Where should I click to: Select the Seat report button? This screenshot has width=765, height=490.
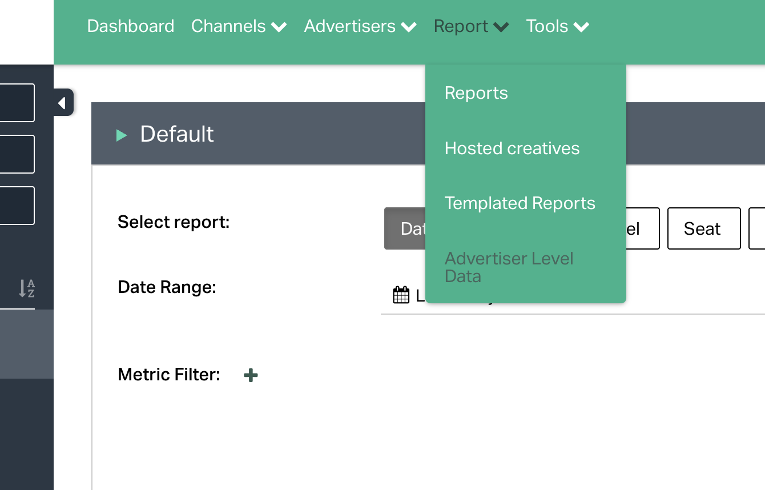pos(704,228)
